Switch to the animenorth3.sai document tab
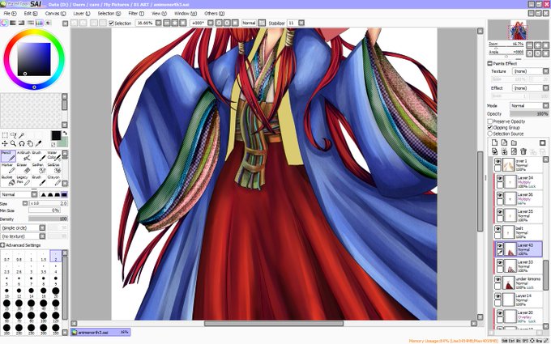Viewport: 551px width, 344px height. pos(100,332)
